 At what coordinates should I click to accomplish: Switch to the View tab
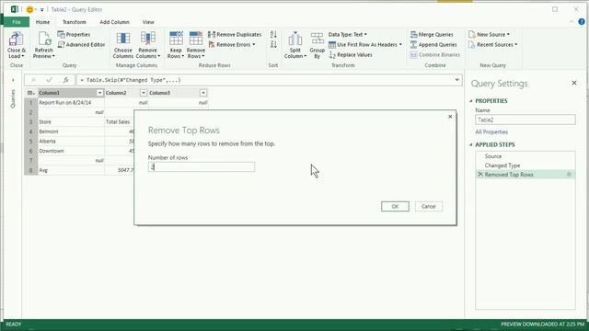click(148, 22)
